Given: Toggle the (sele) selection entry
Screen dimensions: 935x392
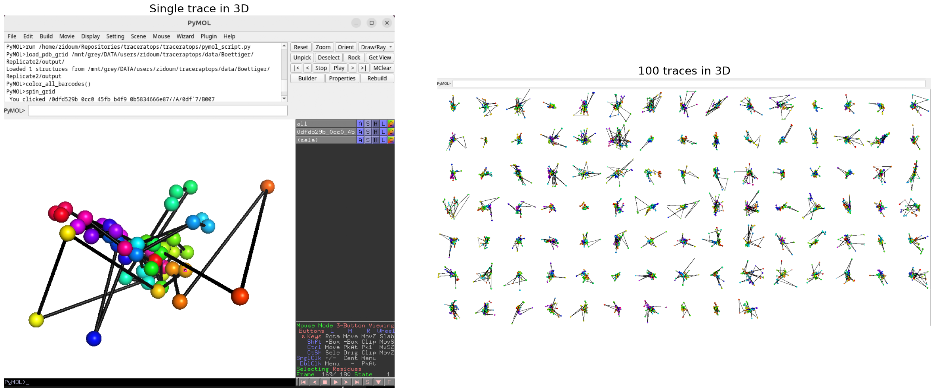Looking at the screenshot, I should [x=326, y=140].
